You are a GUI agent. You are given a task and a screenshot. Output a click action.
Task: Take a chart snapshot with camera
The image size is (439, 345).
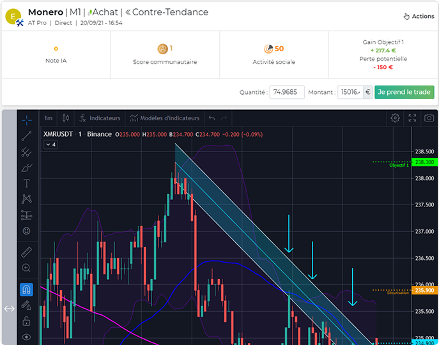click(x=429, y=118)
